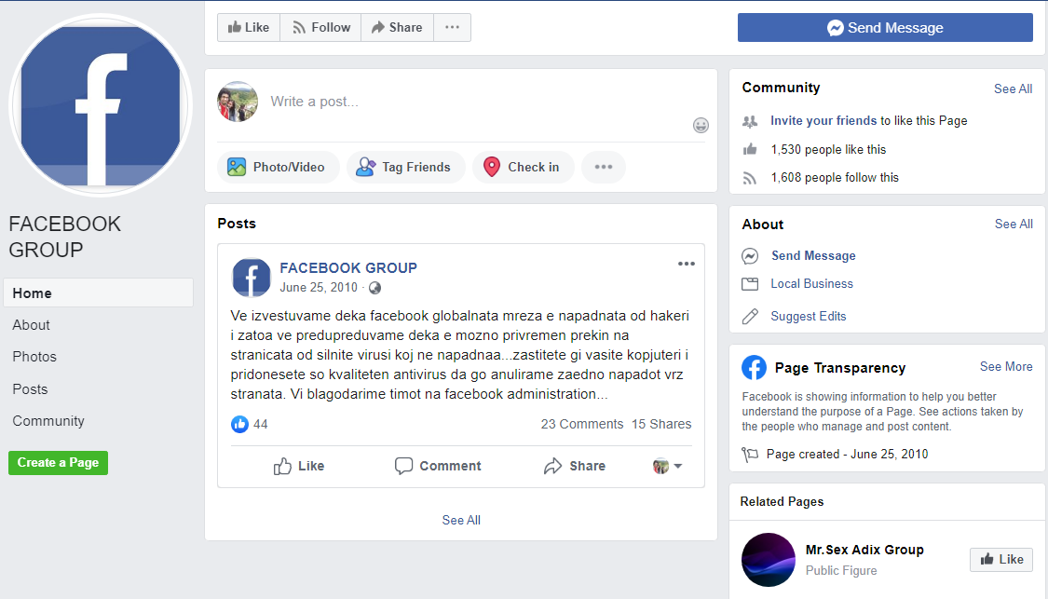Click the Suggest Edits link

(x=808, y=316)
